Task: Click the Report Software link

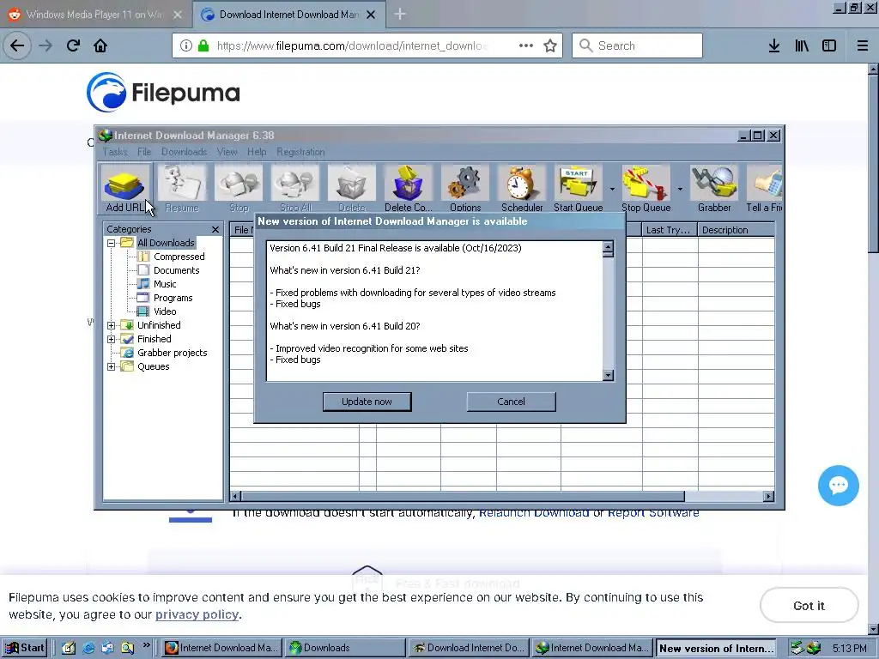Action: tap(653, 513)
